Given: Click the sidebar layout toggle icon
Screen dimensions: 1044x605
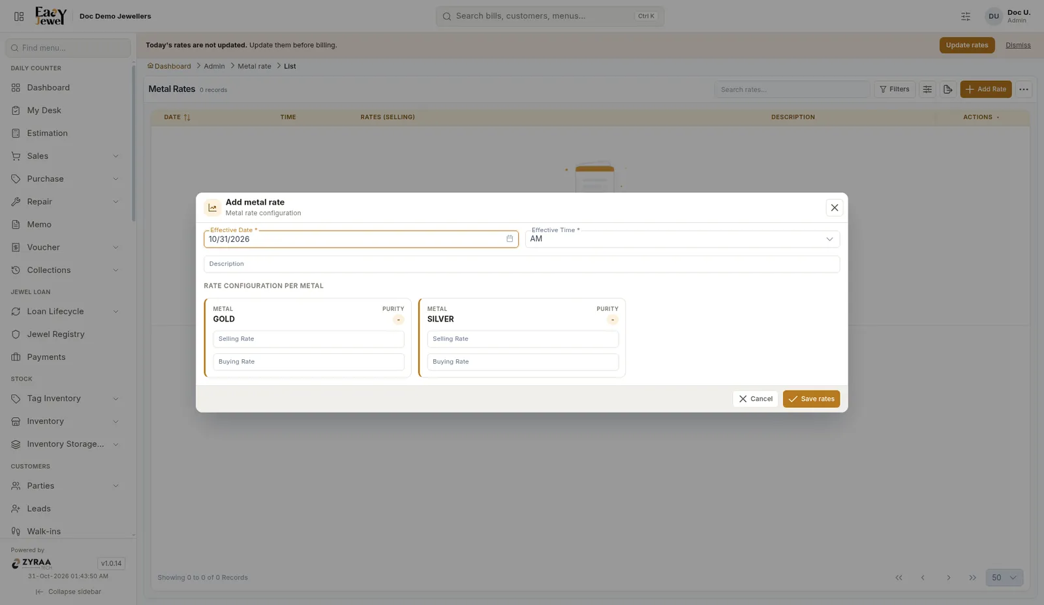Looking at the screenshot, I should pyautogui.click(x=19, y=16).
